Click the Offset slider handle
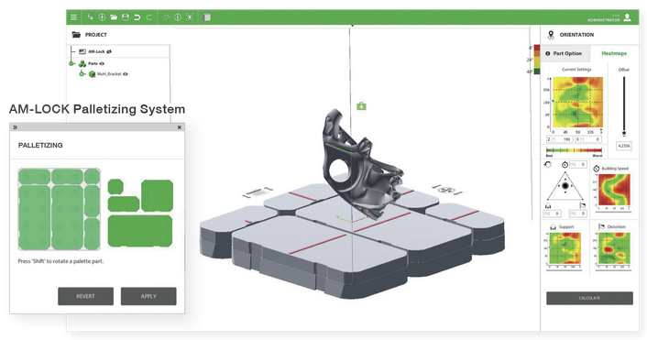 [624, 133]
